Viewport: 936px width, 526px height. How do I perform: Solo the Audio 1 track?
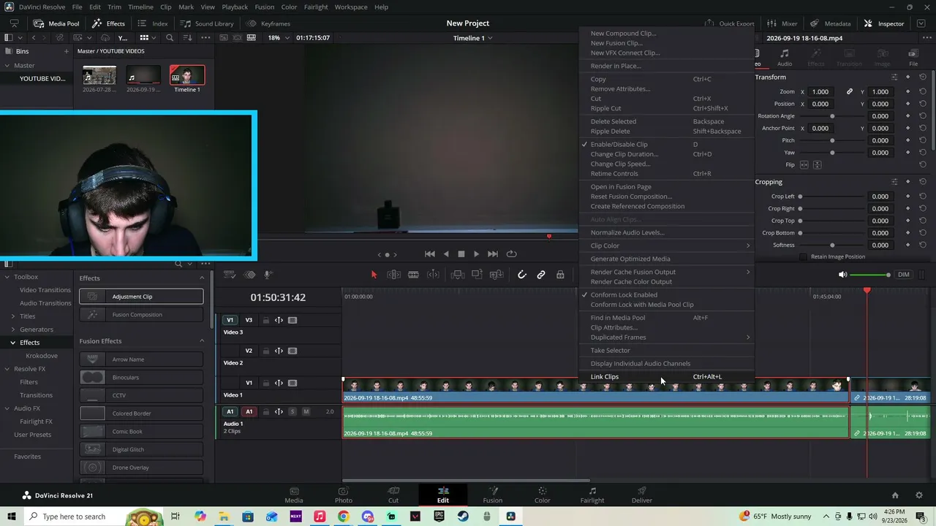tap(292, 411)
